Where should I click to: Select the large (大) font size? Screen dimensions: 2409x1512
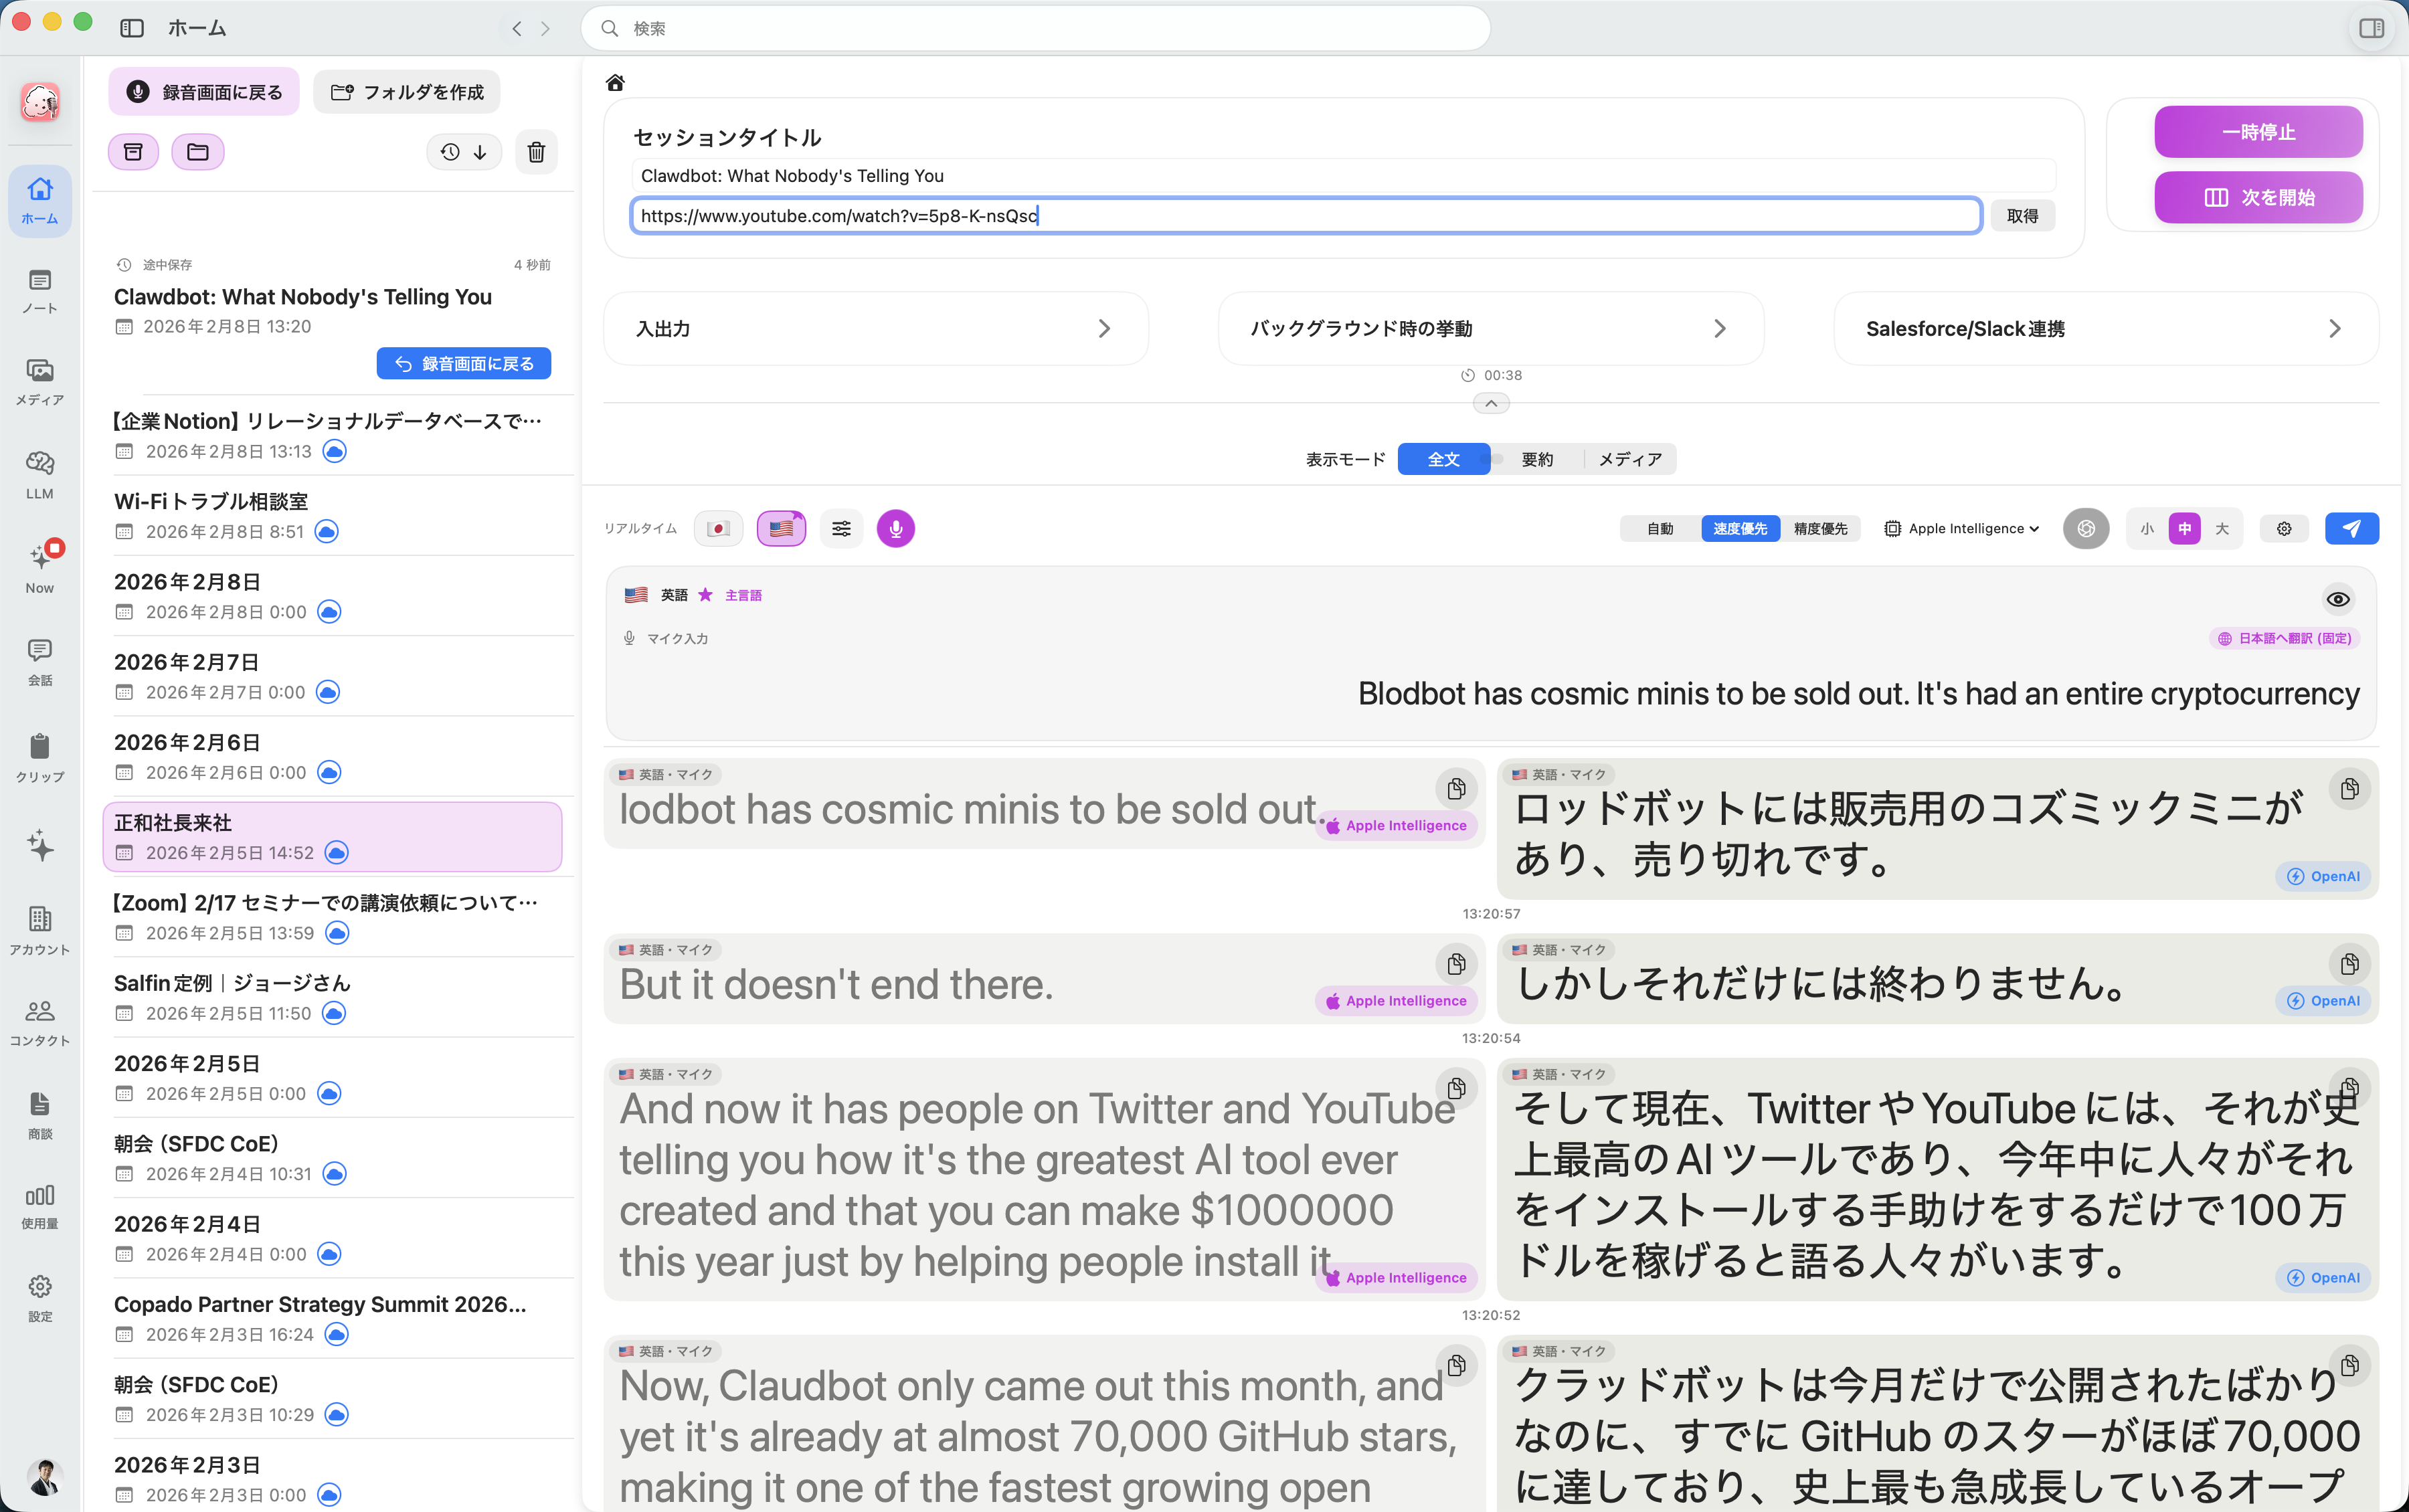tap(2222, 528)
